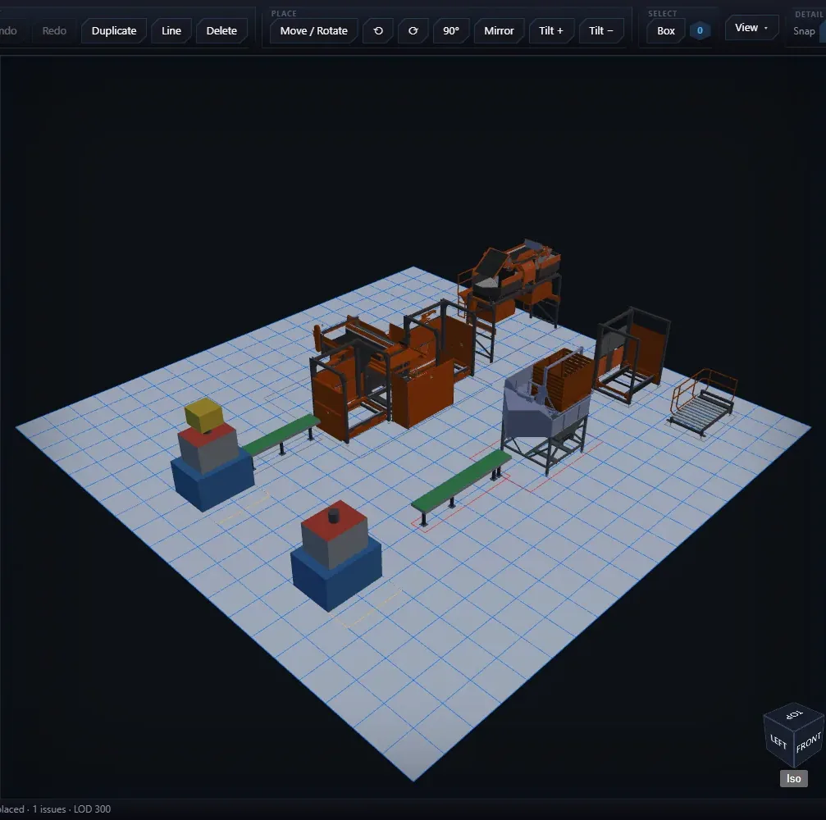Click the 'LOD 300' status text
Viewport: 826px width, 820px height.
[92, 809]
